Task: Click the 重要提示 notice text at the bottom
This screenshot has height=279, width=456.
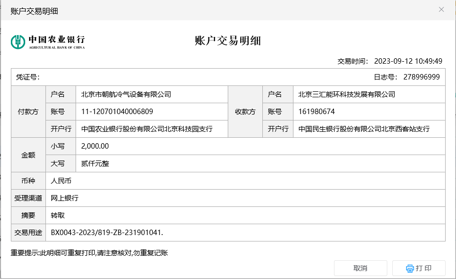Action: 89,253
